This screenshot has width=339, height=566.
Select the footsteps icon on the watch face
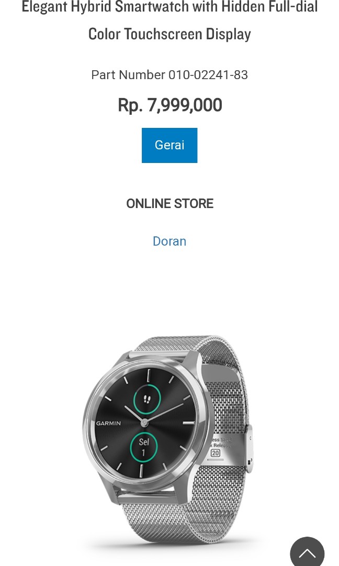146,398
